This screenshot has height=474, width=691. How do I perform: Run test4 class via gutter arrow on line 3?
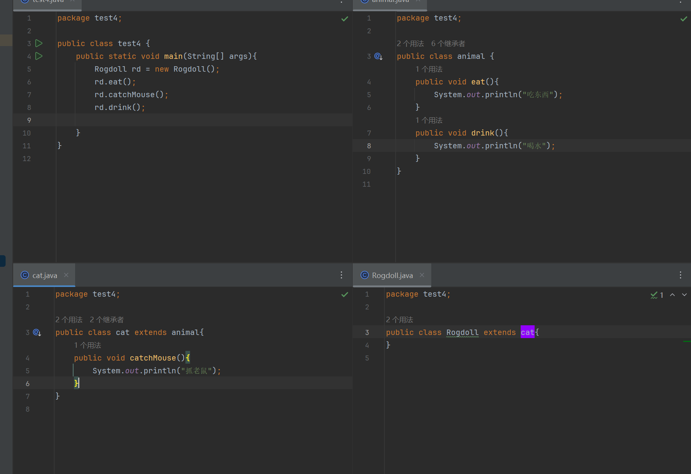pyautogui.click(x=39, y=43)
